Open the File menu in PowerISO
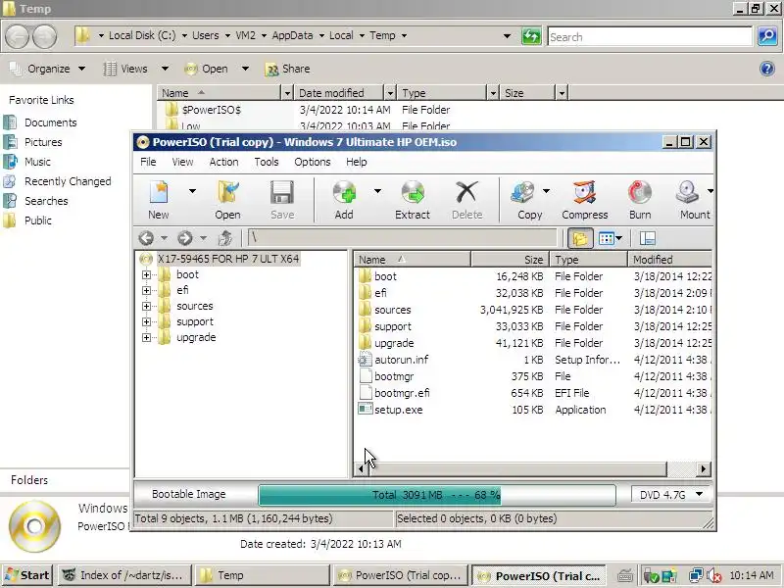The width and height of the screenshot is (784, 588). point(148,162)
